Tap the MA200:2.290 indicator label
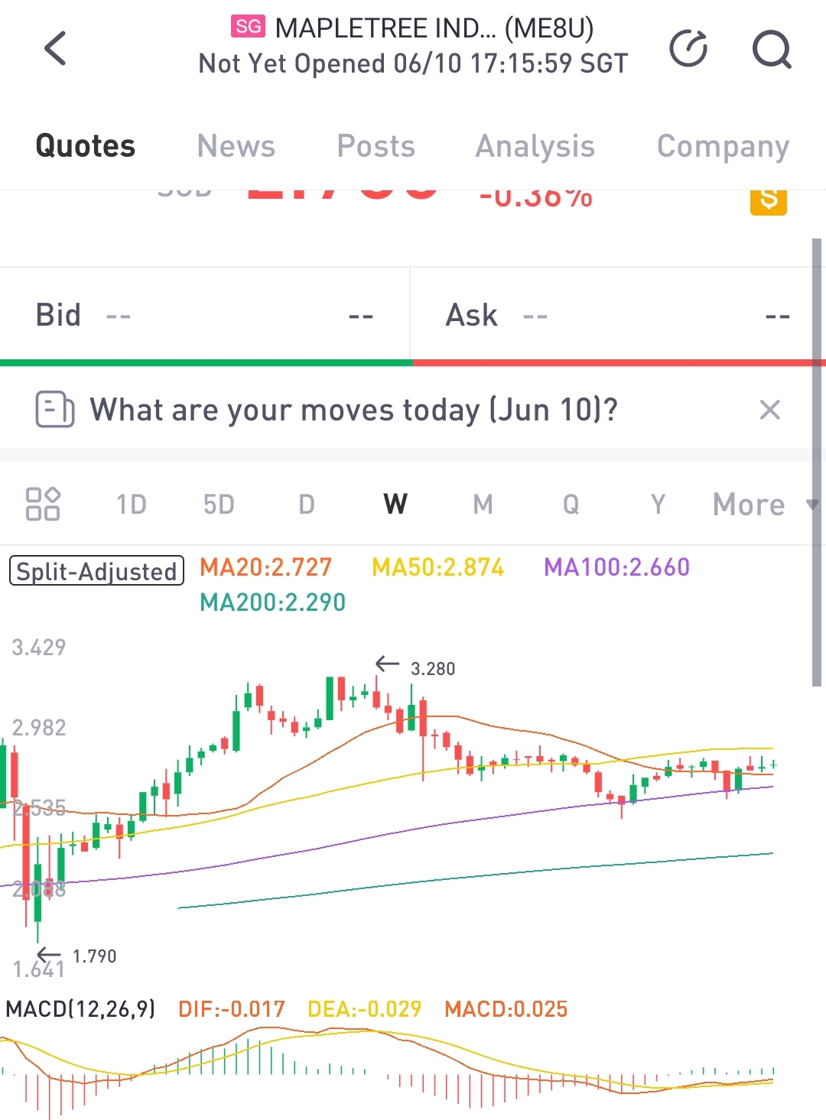Screen dimensions: 826x1120 (272, 602)
